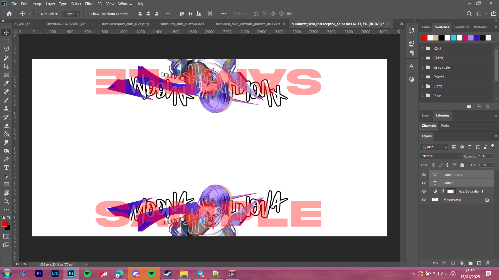Toggle Lock transparent pixels

[x=433, y=165]
